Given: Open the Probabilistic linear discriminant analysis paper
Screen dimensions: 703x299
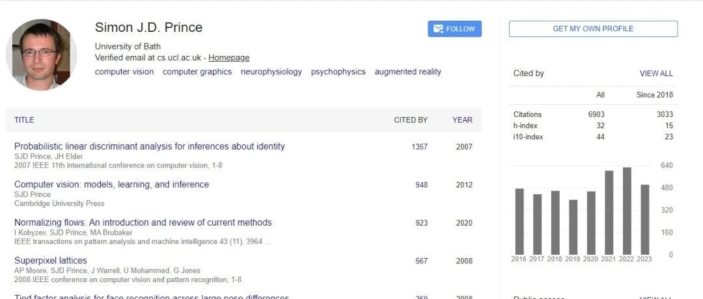Looking at the screenshot, I should (149, 146).
